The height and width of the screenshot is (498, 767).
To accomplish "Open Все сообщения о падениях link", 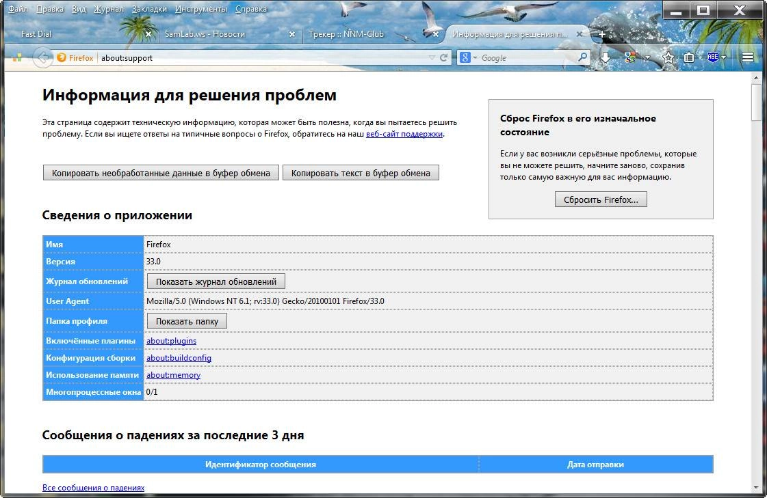I will tap(94, 488).
